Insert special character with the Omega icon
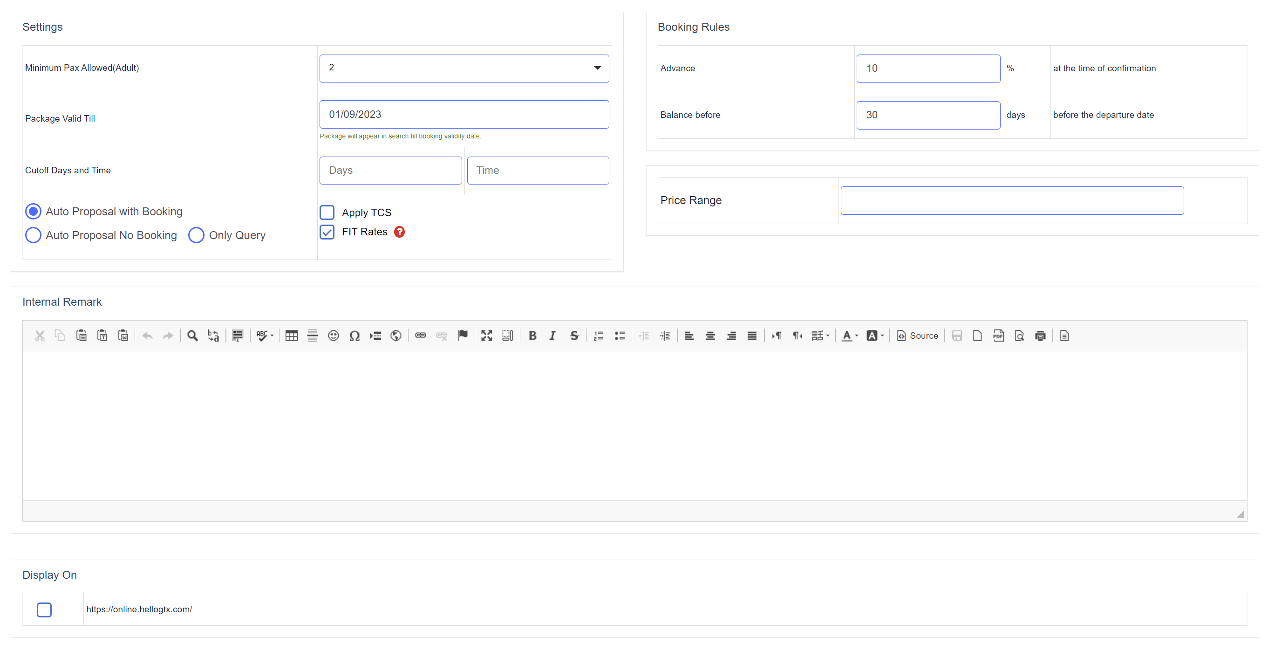 (x=354, y=336)
